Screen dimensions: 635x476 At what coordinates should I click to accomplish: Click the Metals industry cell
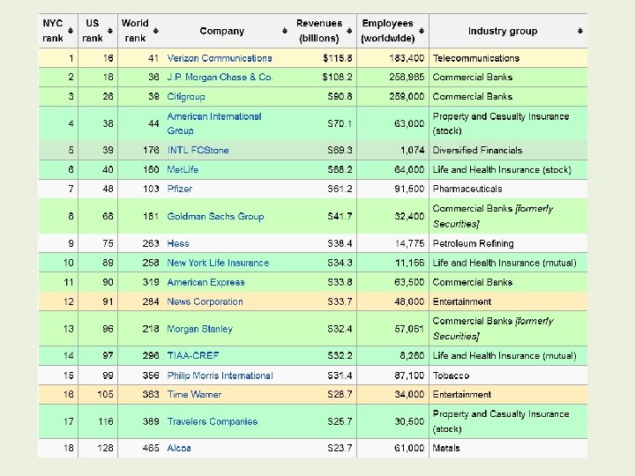446,448
